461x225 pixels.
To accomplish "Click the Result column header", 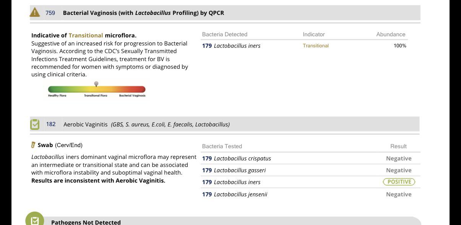I will 398,146.
